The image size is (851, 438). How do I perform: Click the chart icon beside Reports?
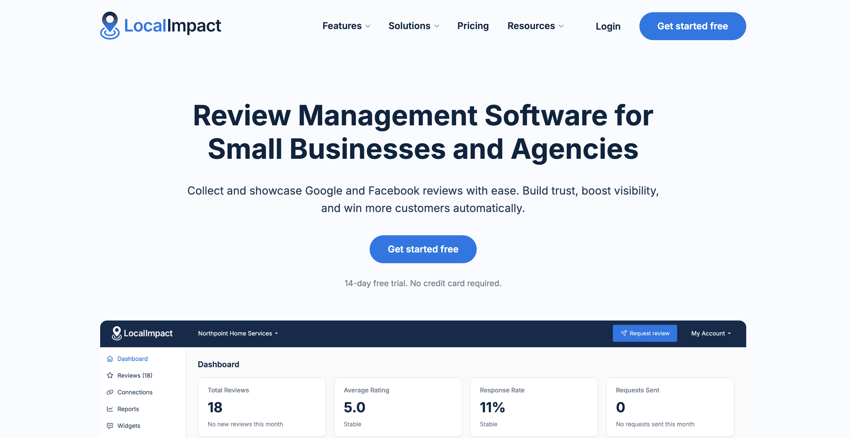point(110,409)
